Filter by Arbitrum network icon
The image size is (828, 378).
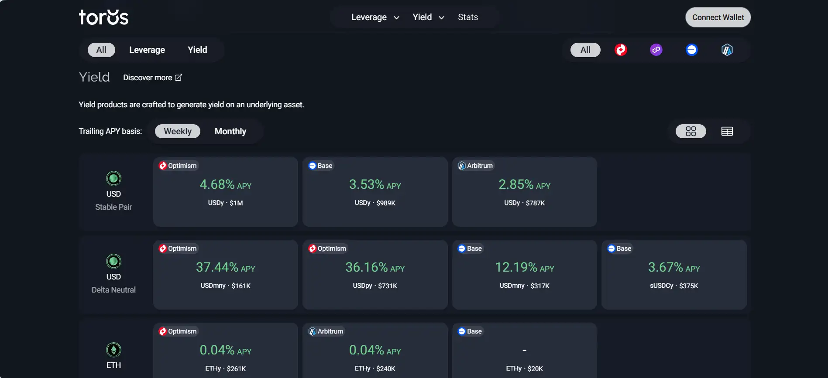click(727, 50)
